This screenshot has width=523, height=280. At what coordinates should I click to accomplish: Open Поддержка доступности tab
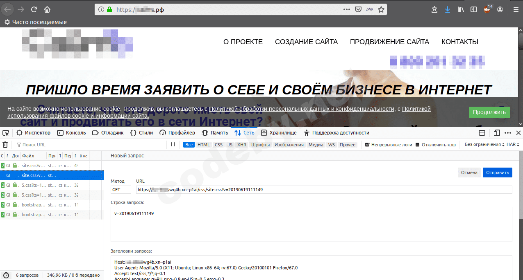coord(336,133)
